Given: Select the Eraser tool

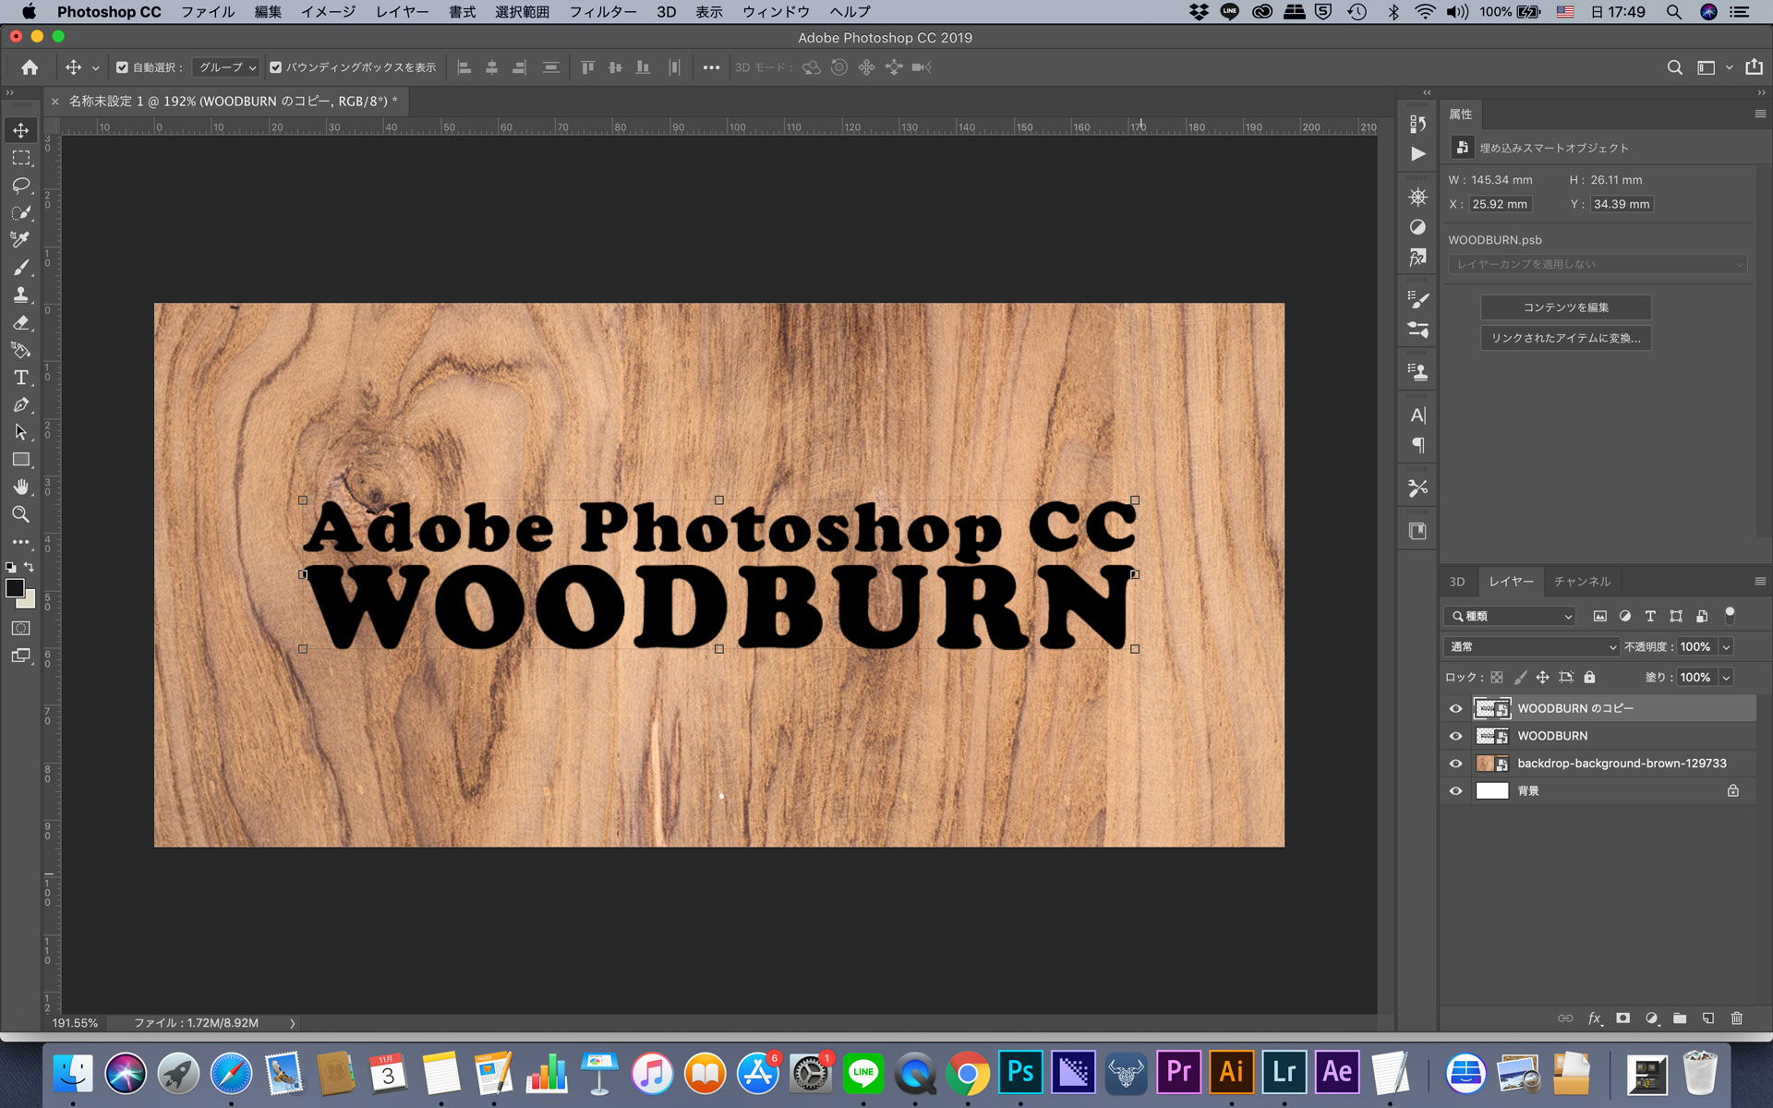Looking at the screenshot, I should 20,322.
